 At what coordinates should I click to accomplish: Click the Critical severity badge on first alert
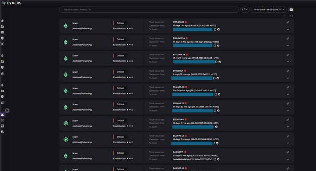pos(120,23)
